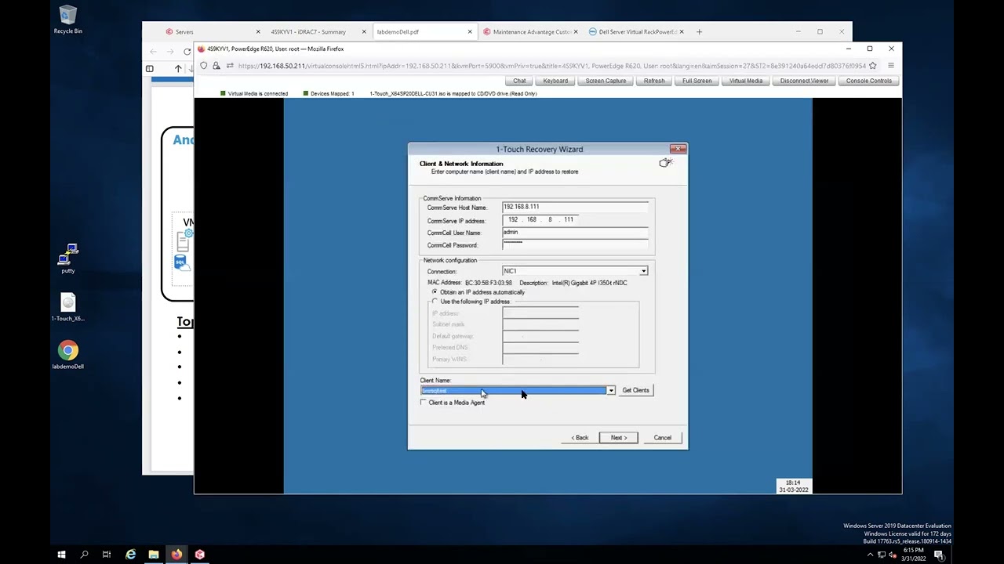The width and height of the screenshot is (1004, 564).
Task: Open taskbar search magnifier
Action: pos(84,555)
